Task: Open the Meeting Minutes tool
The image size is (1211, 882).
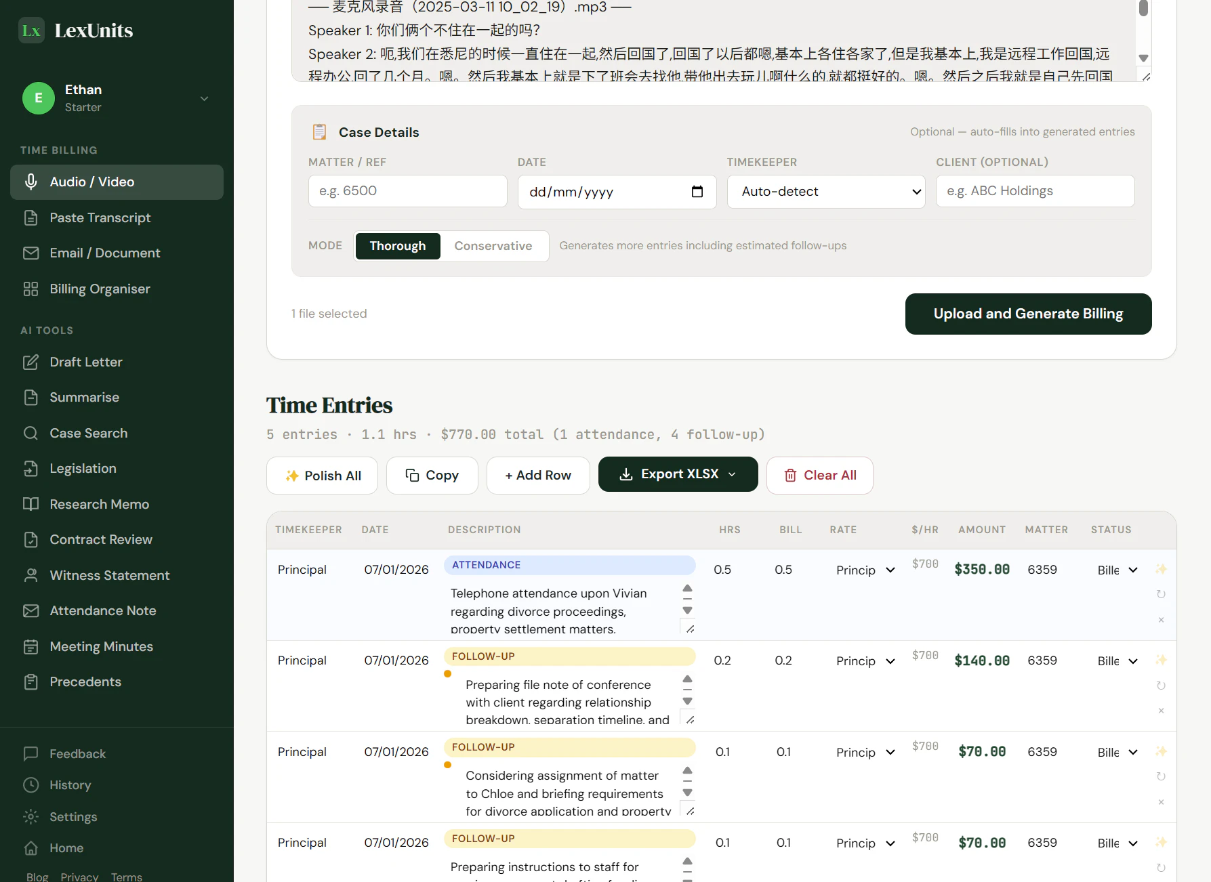Action: click(101, 646)
